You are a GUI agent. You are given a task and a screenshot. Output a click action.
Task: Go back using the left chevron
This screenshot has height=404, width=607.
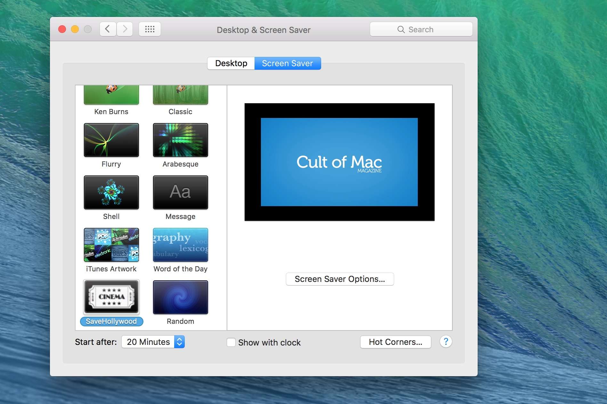point(108,29)
